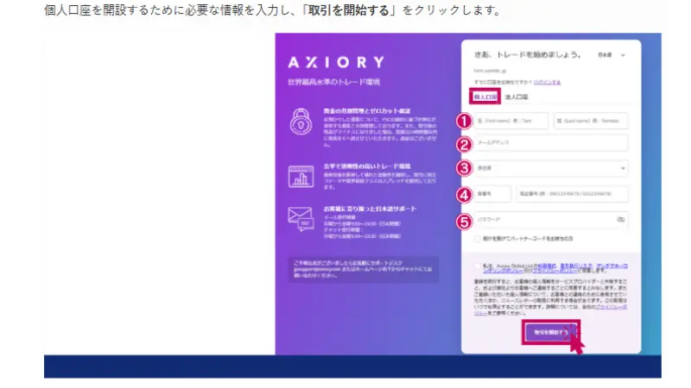Click the chart trading-environment icon
691x388 pixels.
(x=301, y=177)
